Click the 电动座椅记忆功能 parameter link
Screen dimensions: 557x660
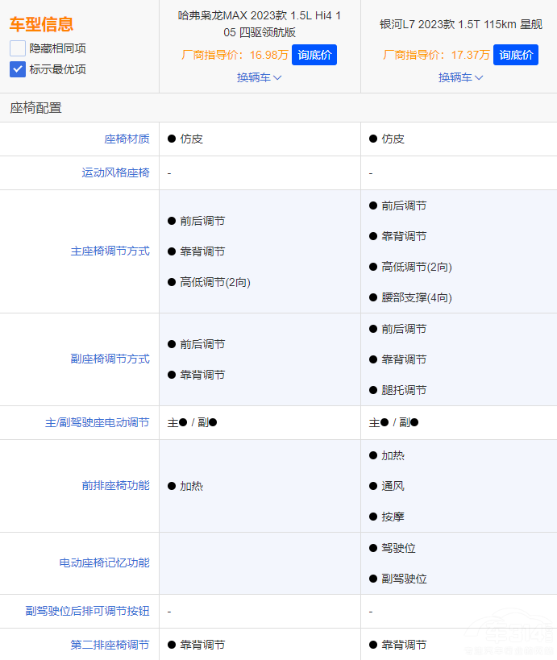[104, 563]
